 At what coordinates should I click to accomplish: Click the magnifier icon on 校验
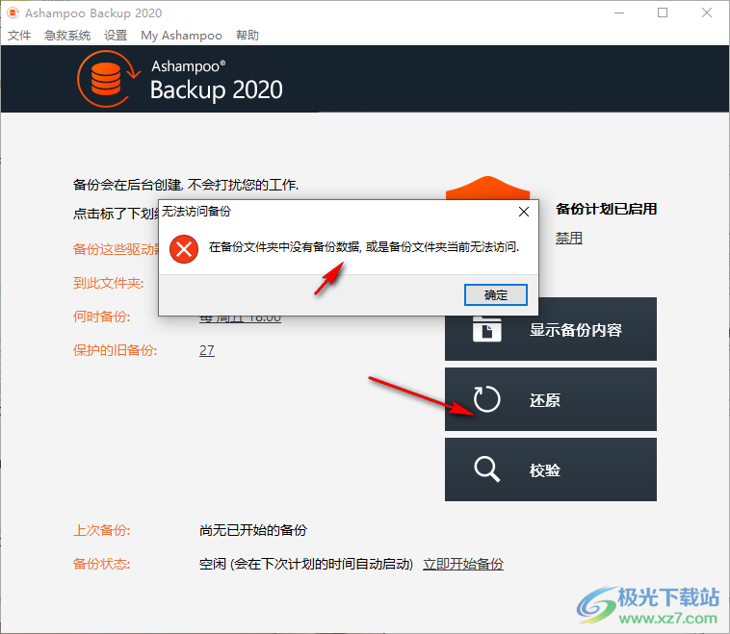pyautogui.click(x=487, y=469)
